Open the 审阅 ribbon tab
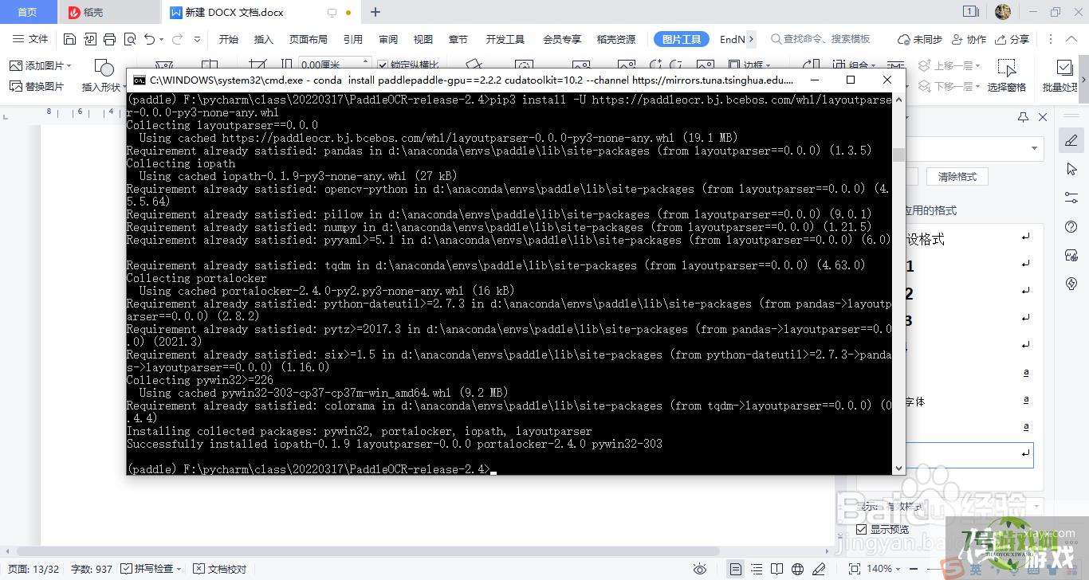 click(x=388, y=39)
